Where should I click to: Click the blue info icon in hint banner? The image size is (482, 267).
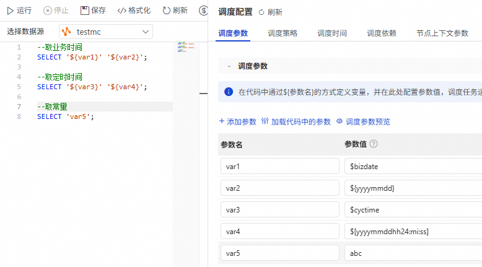coord(229,92)
